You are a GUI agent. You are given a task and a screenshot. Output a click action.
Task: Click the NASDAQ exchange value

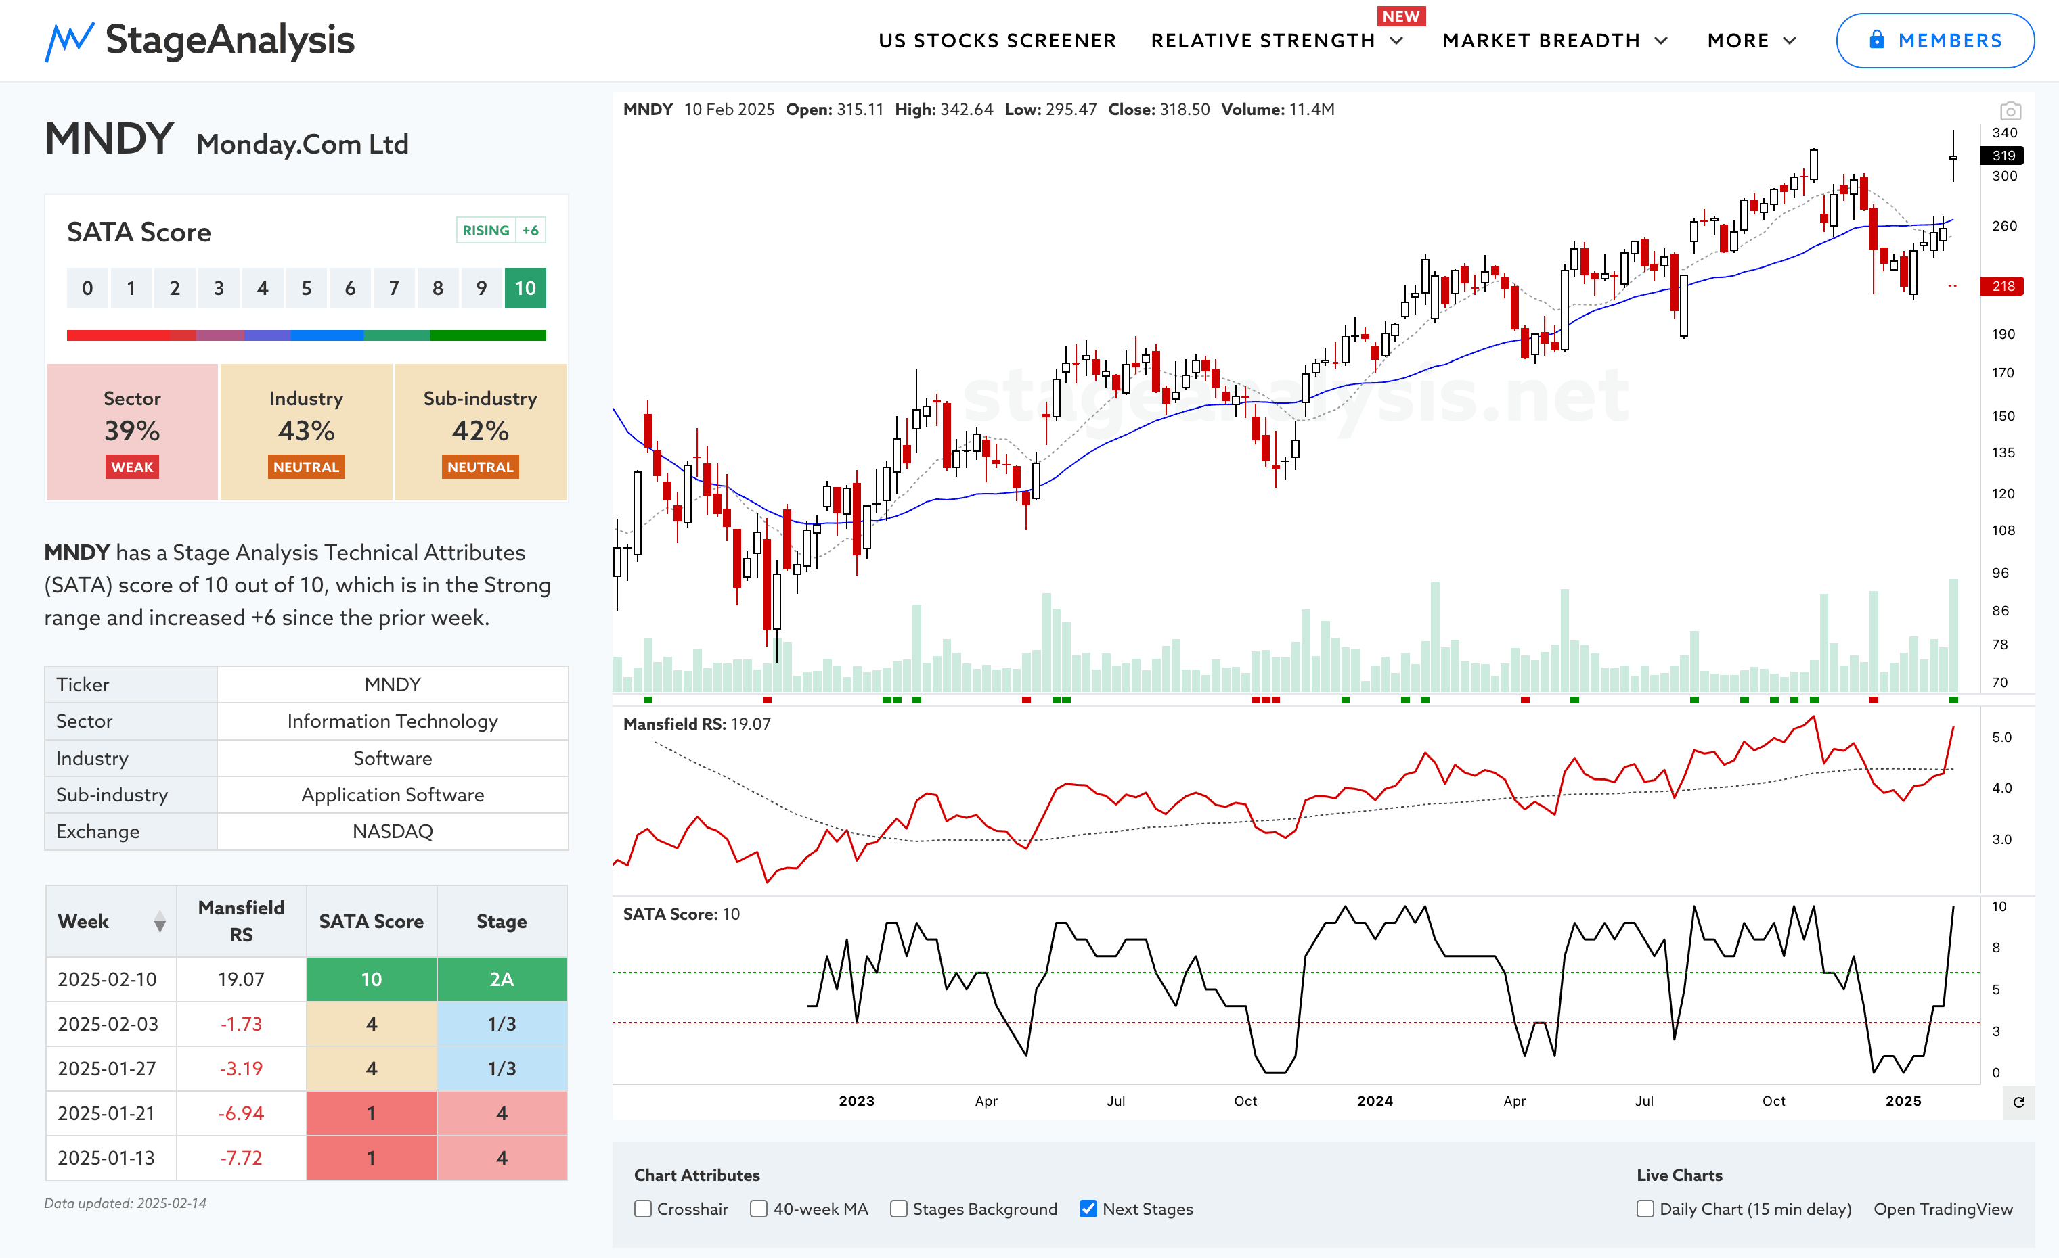point(393,831)
